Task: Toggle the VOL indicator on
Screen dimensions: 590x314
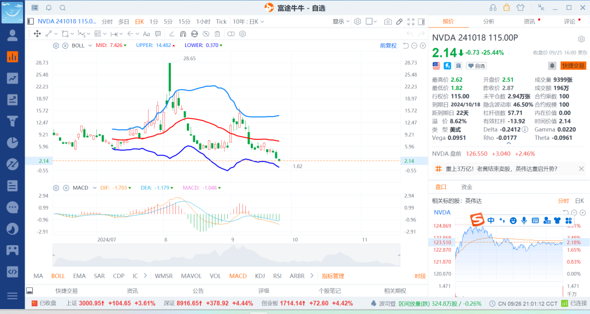Action: point(215,276)
